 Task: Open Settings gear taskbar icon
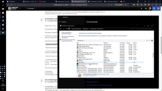(3, 29)
